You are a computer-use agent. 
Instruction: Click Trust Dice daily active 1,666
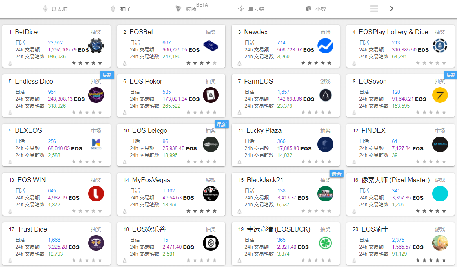[x=54, y=240]
